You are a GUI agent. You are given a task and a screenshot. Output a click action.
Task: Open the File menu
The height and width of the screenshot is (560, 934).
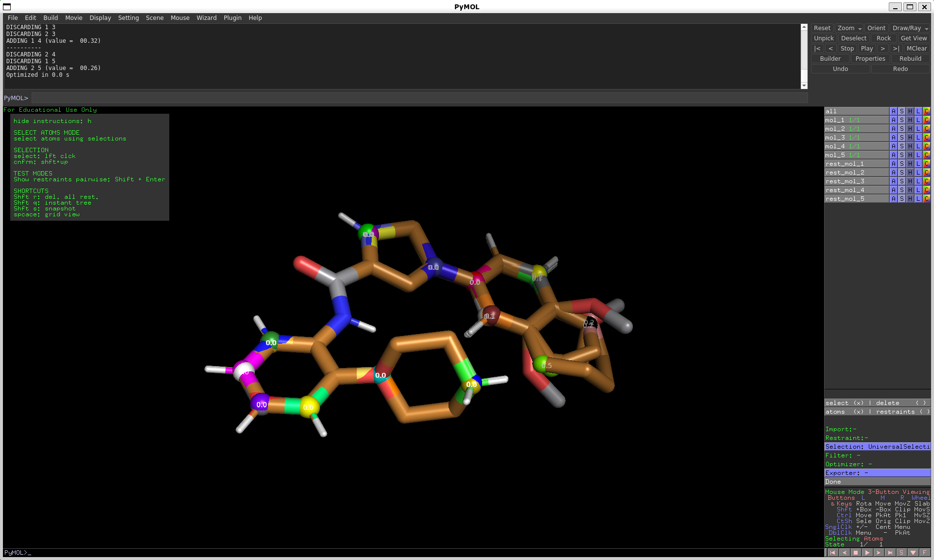click(x=13, y=18)
